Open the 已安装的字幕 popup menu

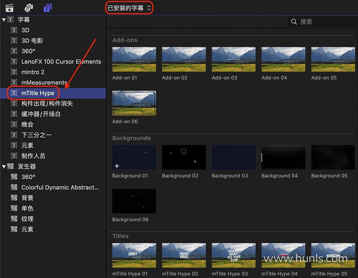pos(129,8)
